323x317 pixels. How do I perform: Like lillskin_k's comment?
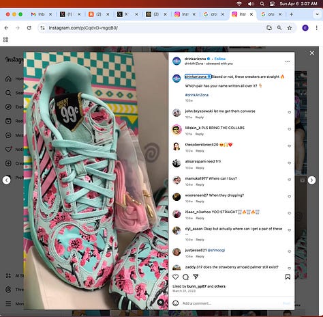(x=289, y=129)
